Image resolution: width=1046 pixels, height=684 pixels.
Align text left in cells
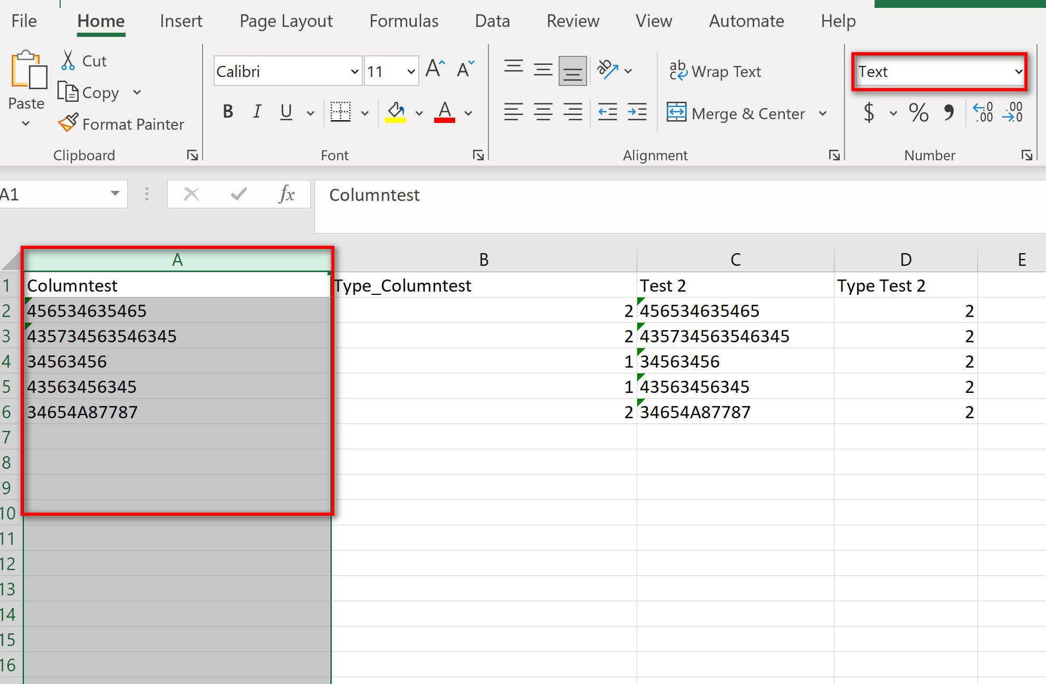tap(513, 112)
